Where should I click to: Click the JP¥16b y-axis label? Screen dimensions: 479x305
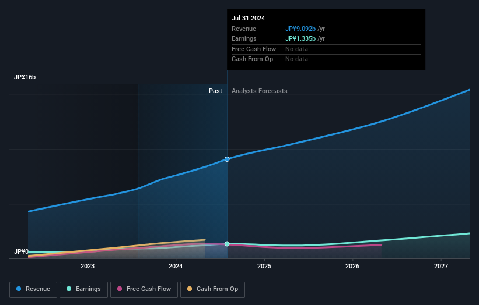(x=25, y=77)
